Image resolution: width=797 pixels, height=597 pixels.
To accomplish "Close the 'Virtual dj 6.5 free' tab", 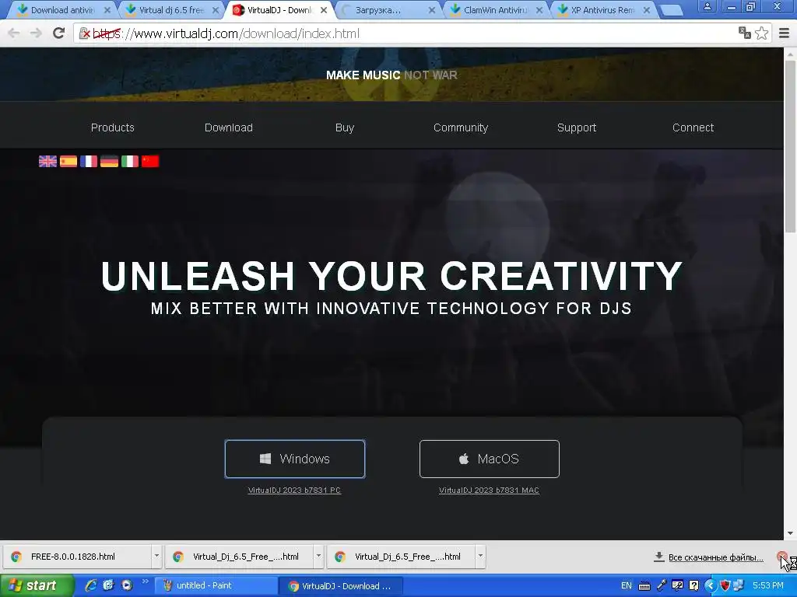I will tap(216, 10).
